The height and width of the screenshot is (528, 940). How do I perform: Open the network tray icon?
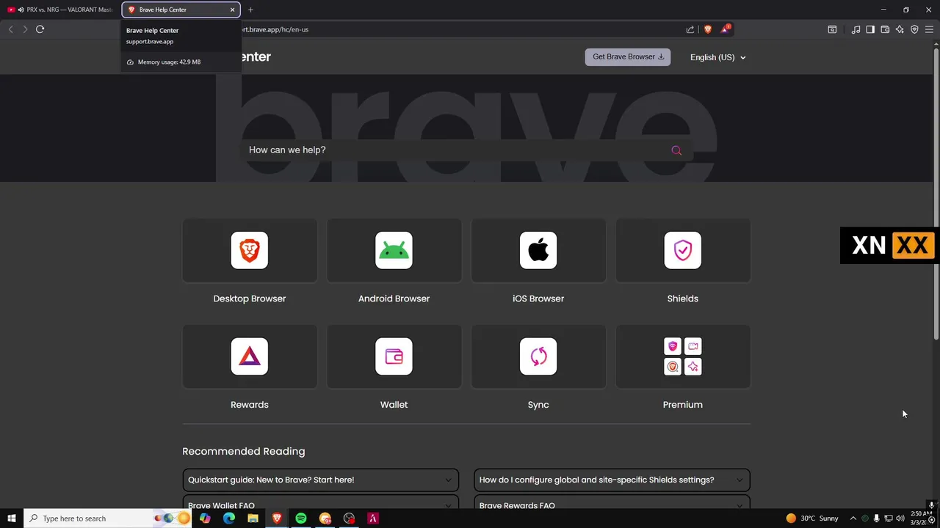pyautogui.click(x=889, y=518)
